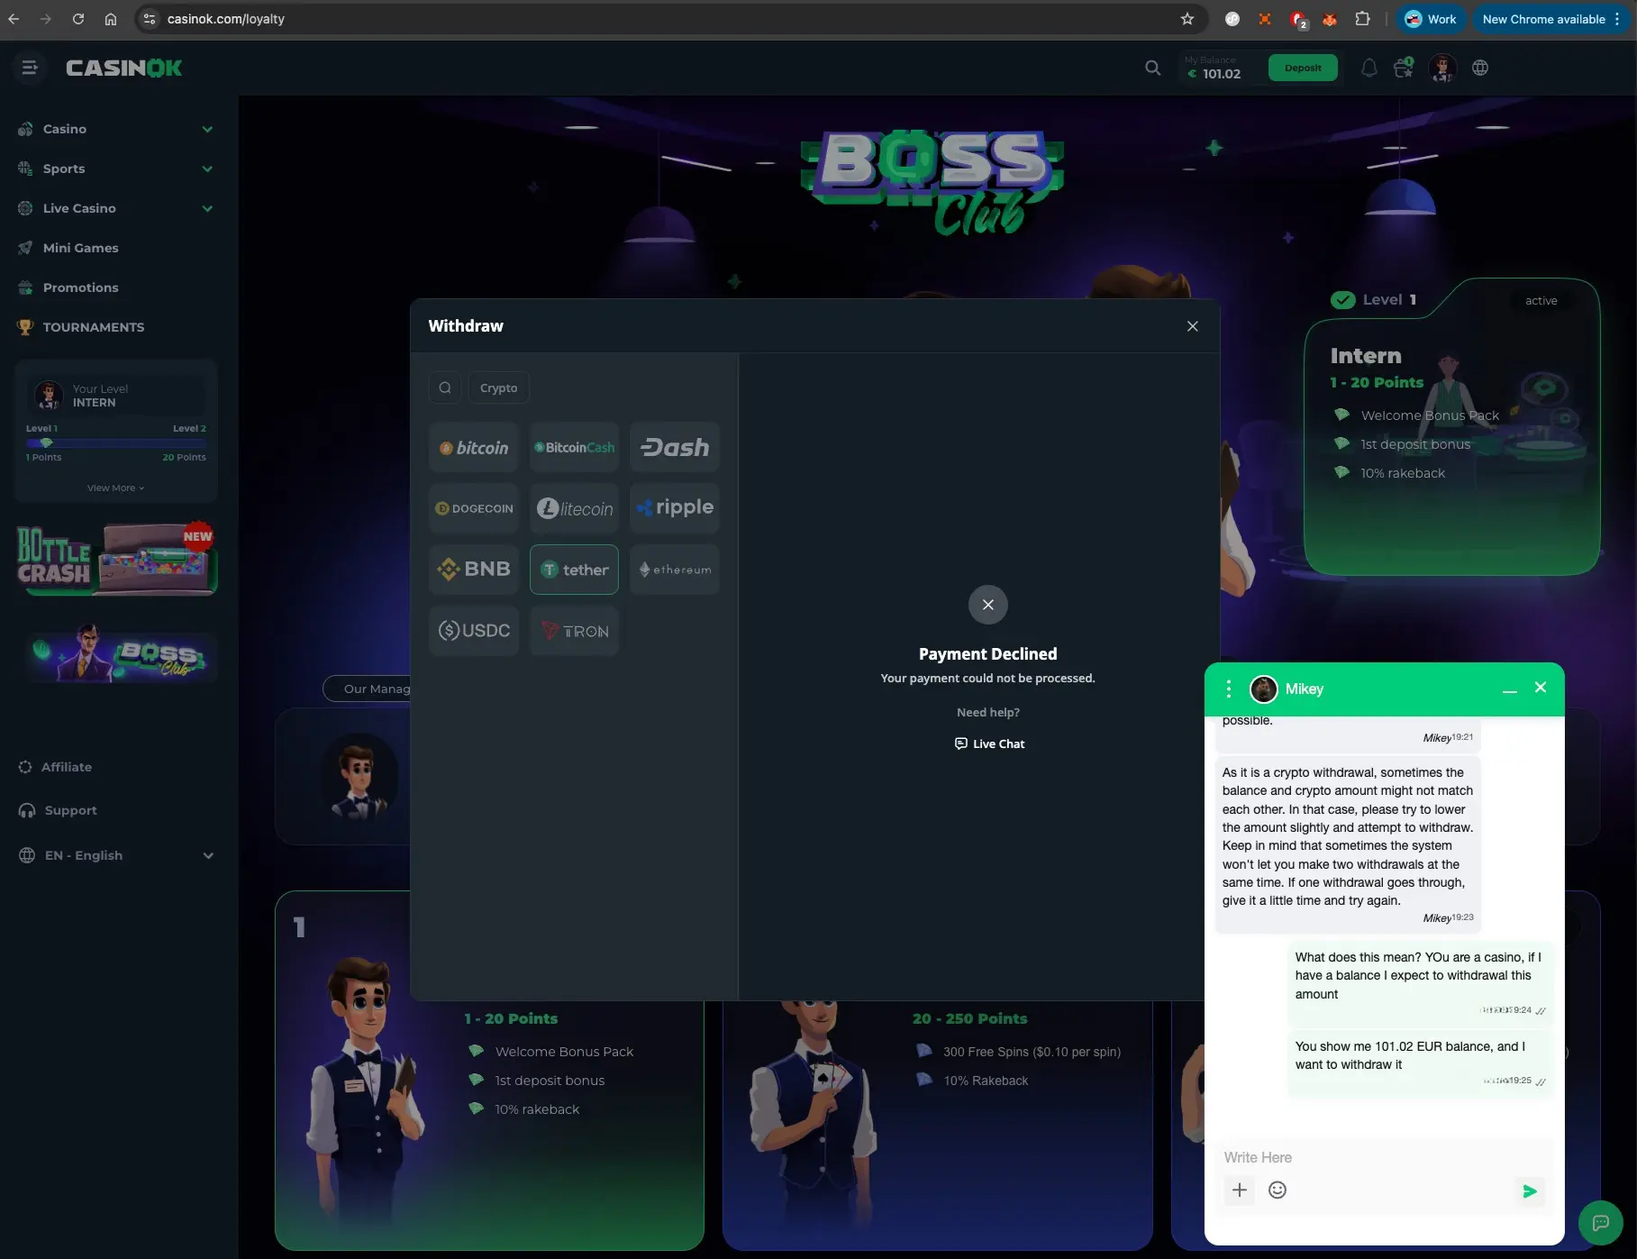Open the globe language icon in header

[x=1479, y=68]
